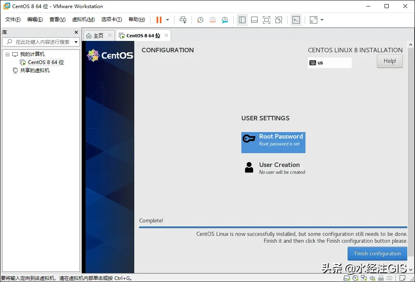
Task: Click the CENTOS LINUX 8 INSTALLATION heading
Action: click(355, 50)
